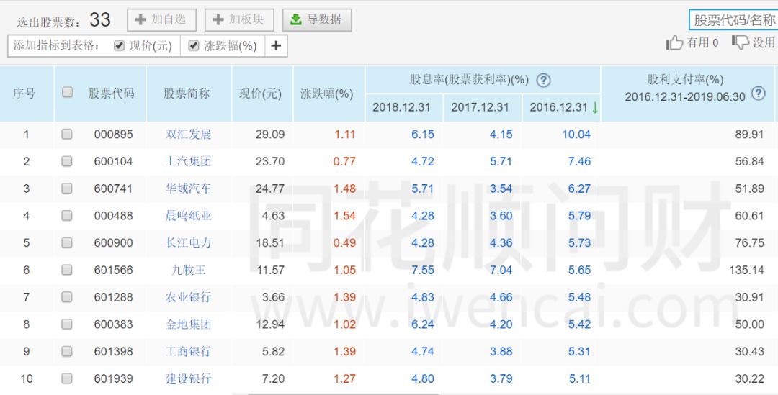
Task: Open the 双汇发展 stock link
Action: (x=189, y=135)
